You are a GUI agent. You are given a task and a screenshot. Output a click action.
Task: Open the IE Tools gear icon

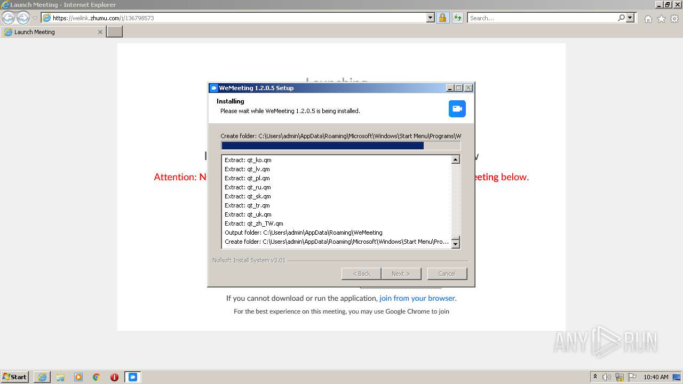pos(674,19)
